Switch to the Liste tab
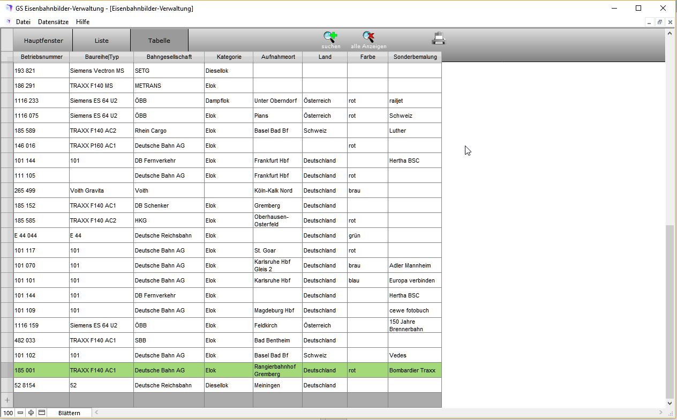This screenshot has height=420, width=677. [101, 41]
